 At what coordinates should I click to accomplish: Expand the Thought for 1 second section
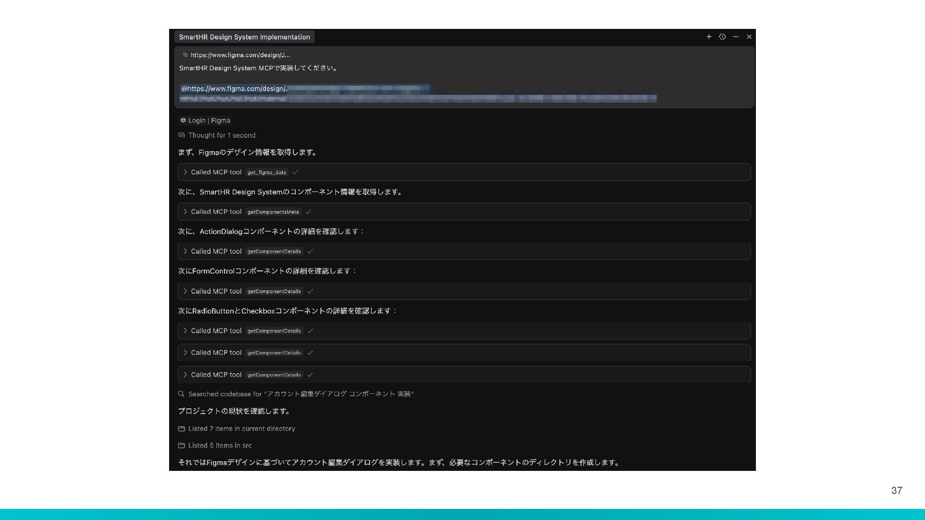pyautogui.click(x=222, y=135)
